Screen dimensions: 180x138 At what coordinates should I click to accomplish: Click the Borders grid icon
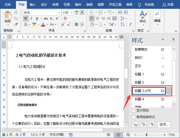pyautogui.click(x=101, y=24)
